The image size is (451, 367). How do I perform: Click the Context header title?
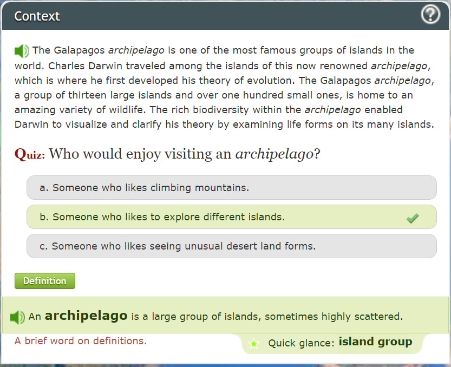37,16
